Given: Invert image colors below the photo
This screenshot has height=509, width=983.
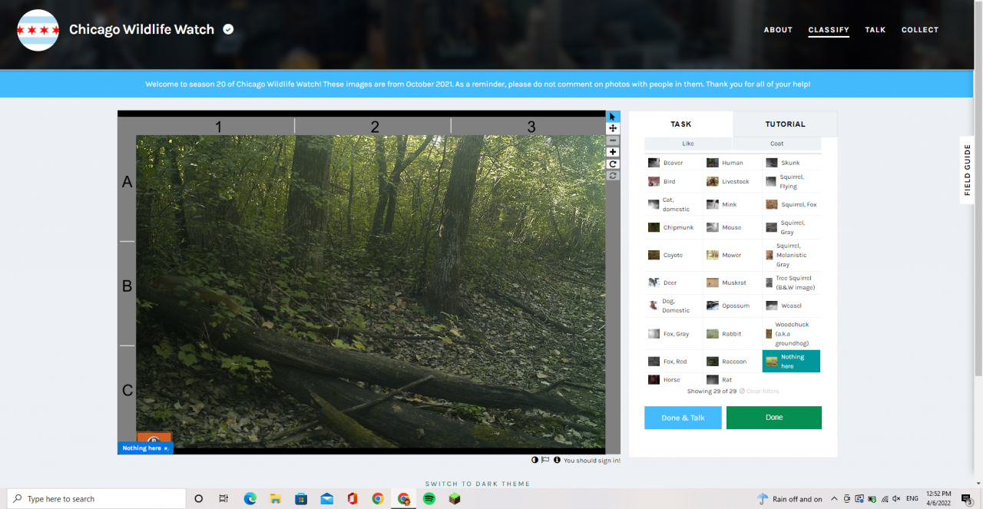Looking at the screenshot, I should pyautogui.click(x=535, y=460).
